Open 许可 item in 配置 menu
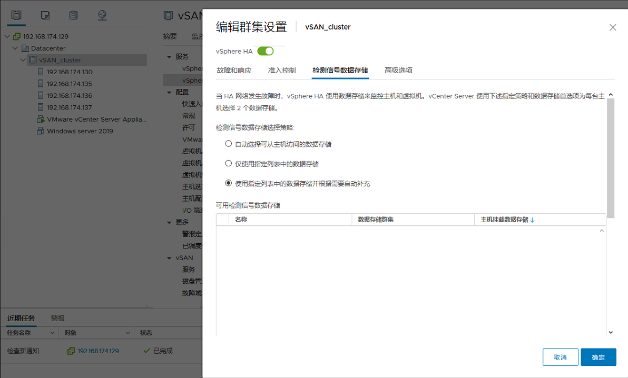 point(189,128)
